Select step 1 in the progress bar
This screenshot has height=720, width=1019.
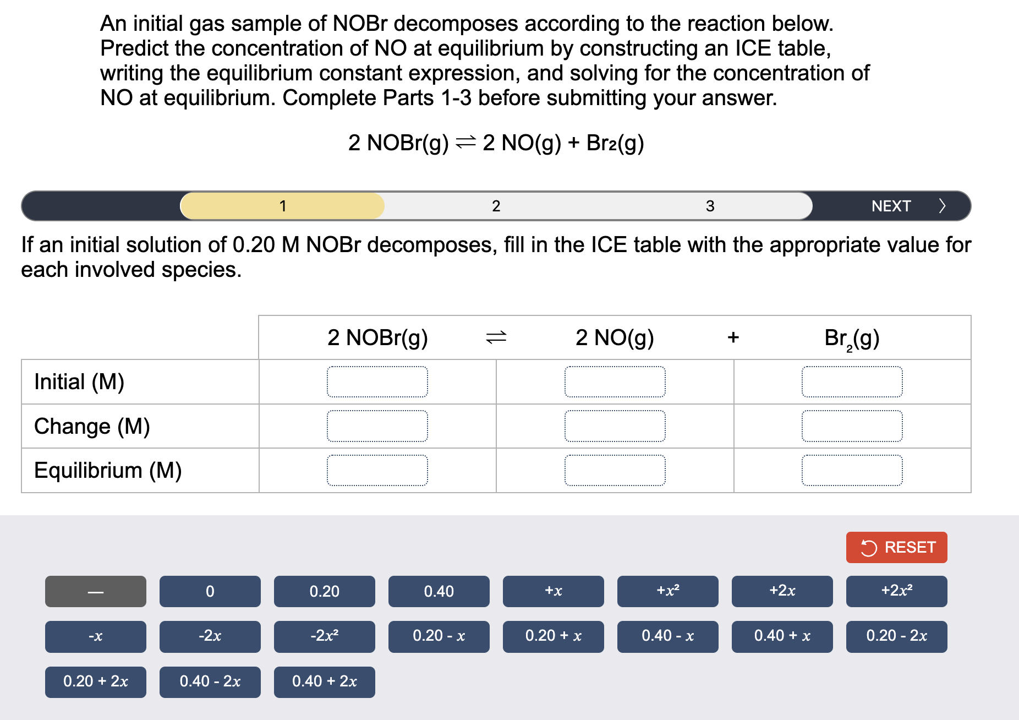click(282, 205)
